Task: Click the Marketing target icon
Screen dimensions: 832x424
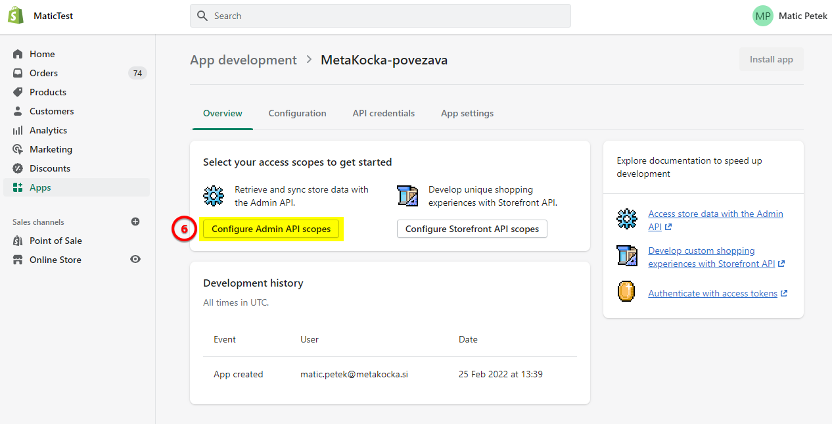Action: (18, 149)
